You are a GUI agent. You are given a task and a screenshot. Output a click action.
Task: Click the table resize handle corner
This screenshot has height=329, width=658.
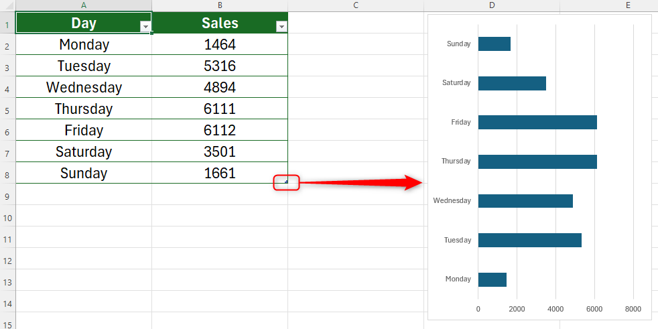[x=286, y=181]
